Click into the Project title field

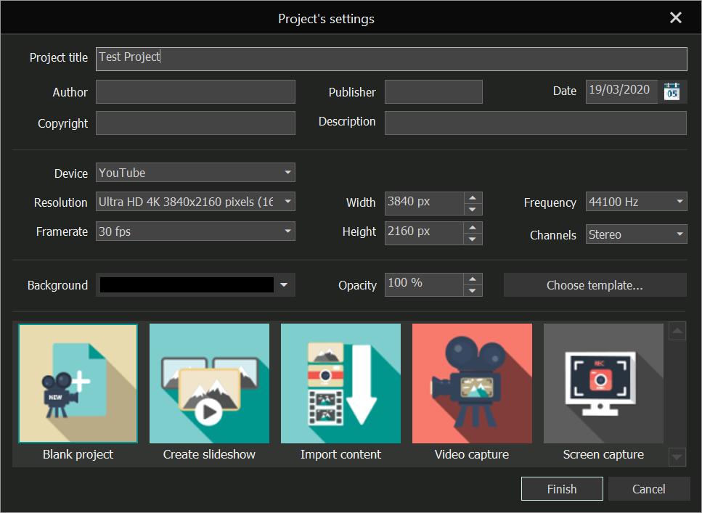click(391, 58)
